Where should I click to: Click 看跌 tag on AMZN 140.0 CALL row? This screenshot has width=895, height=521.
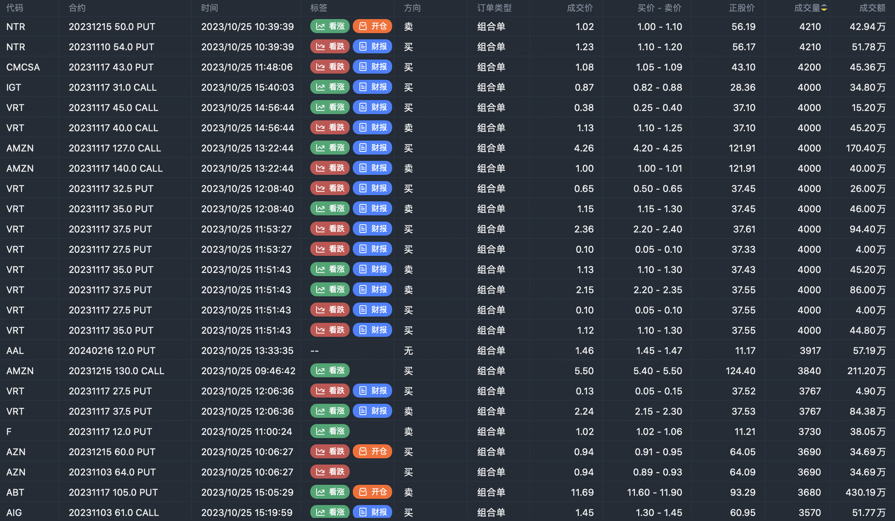pos(330,168)
